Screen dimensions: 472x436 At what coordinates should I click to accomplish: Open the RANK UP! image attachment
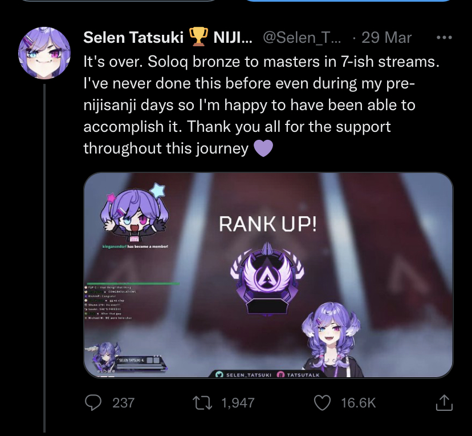[268, 275]
